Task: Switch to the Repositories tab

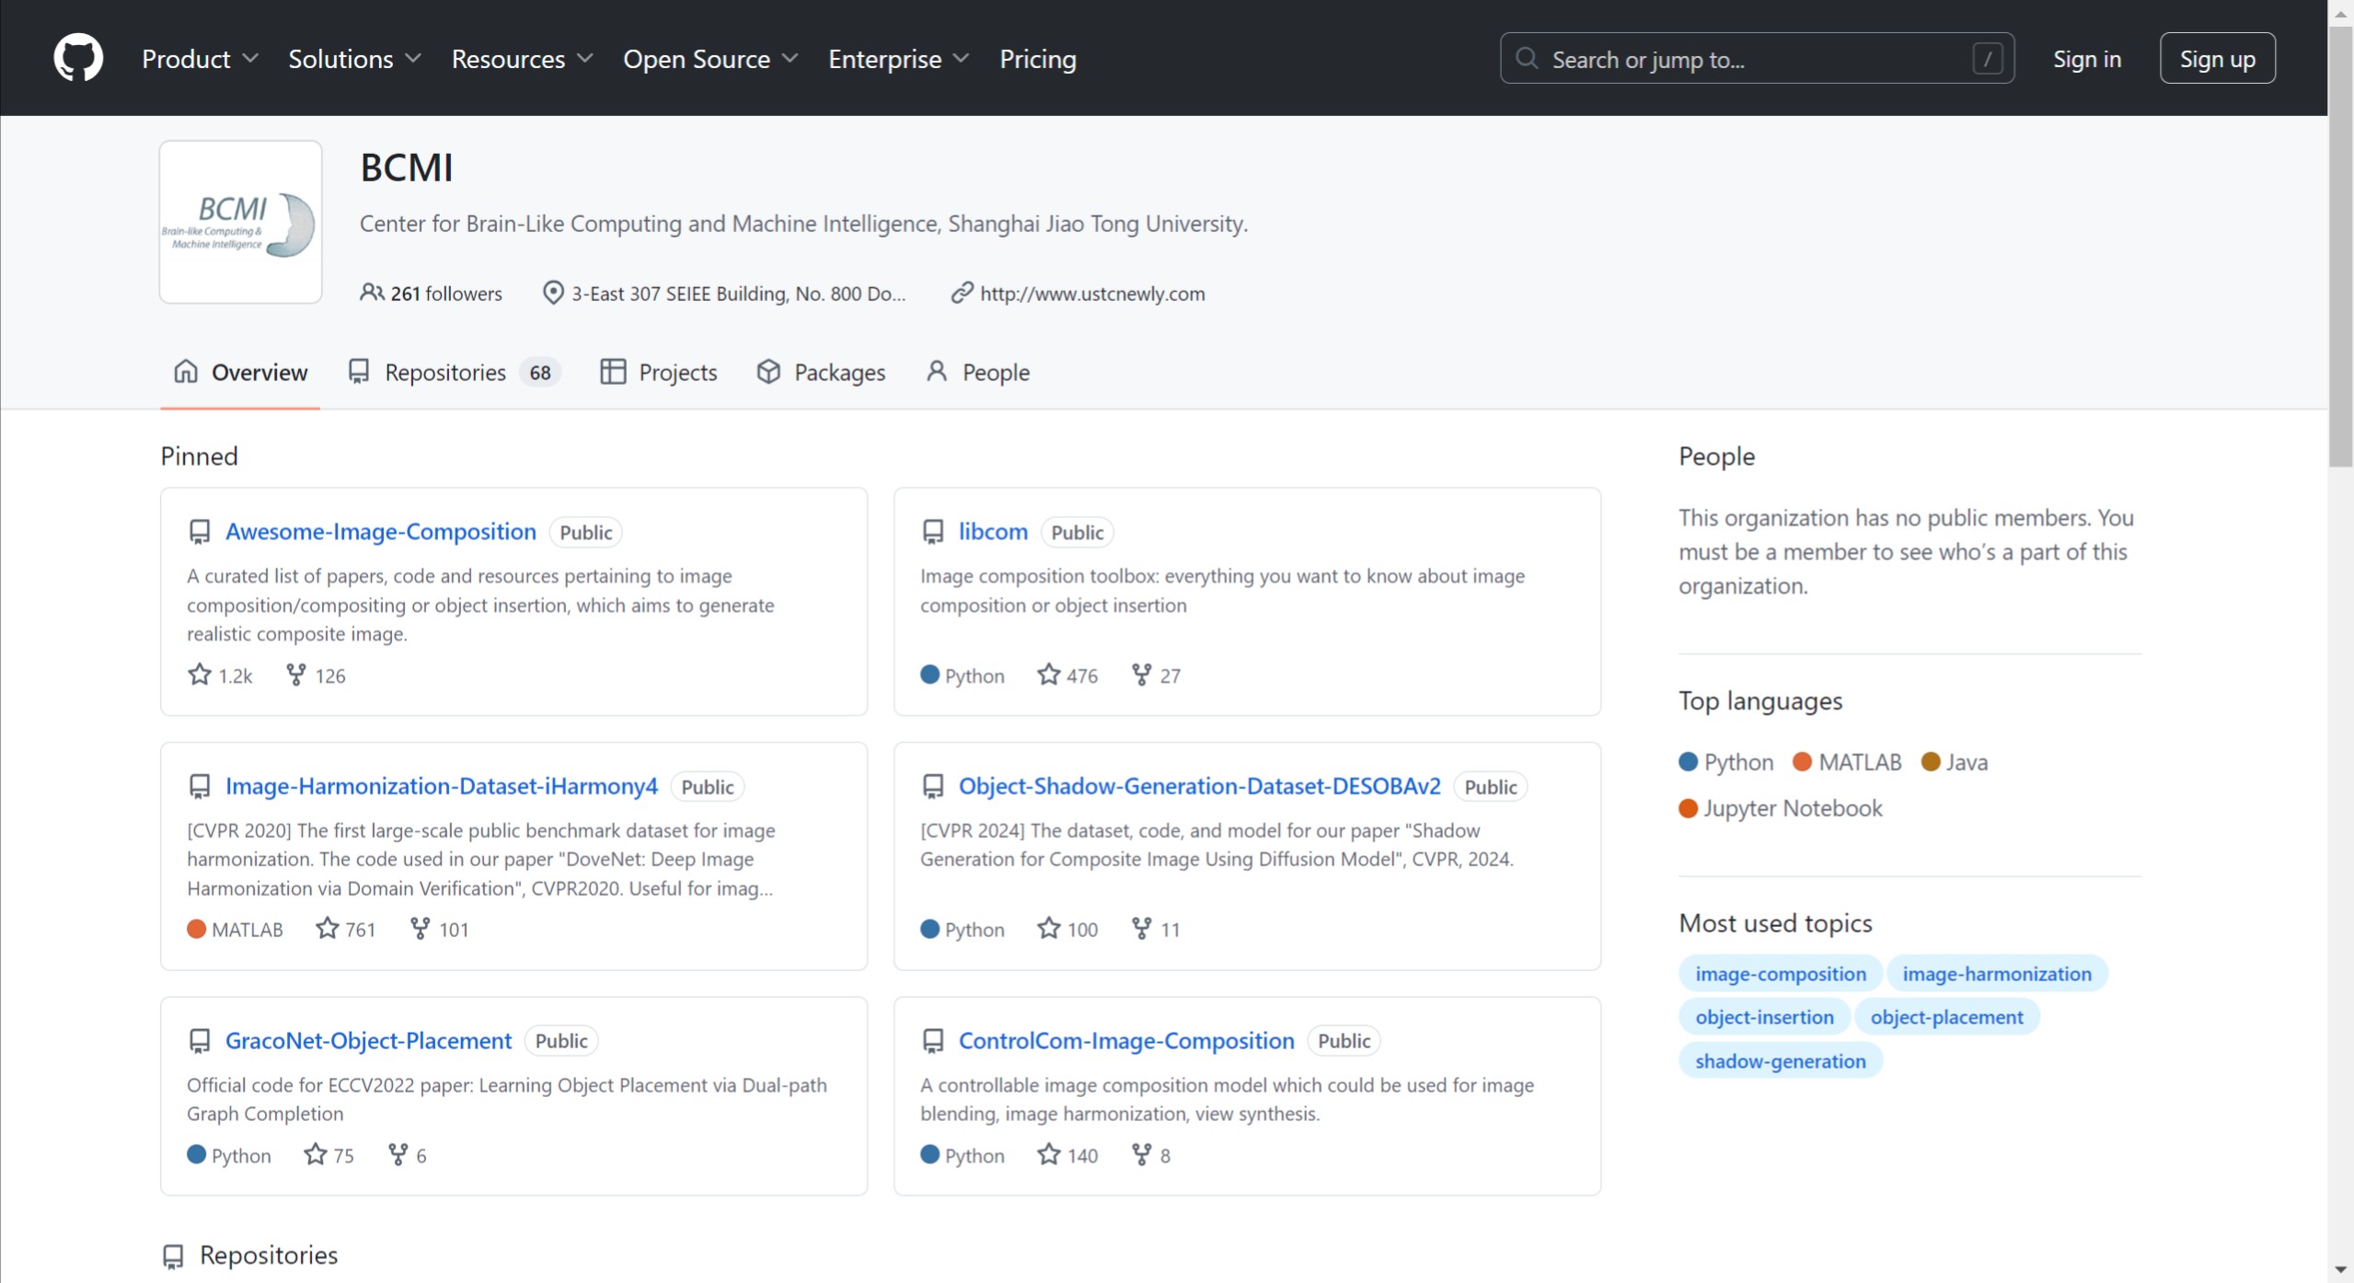Action: point(445,371)
